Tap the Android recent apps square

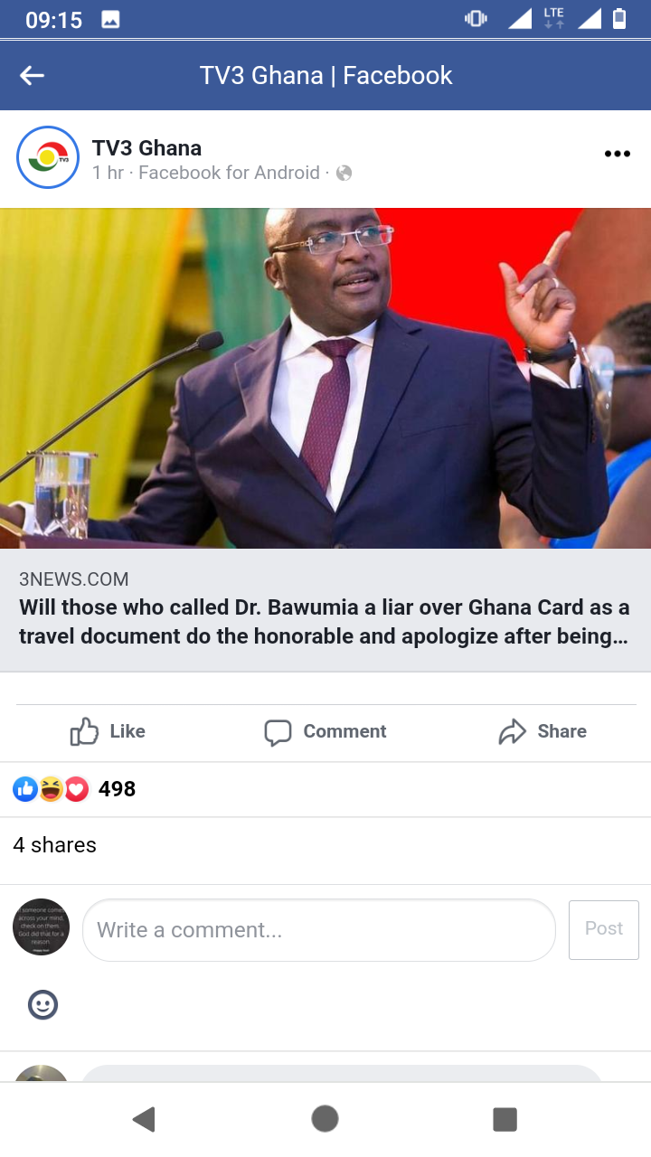click(x=505, y=1119)
